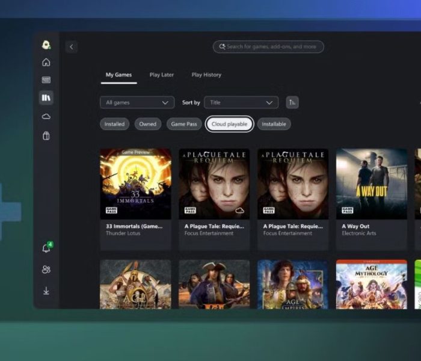Image resolution: width=421 pixels, height=361 pixels.
Task: Toggle the Installable filter chip
Action: 274,124
